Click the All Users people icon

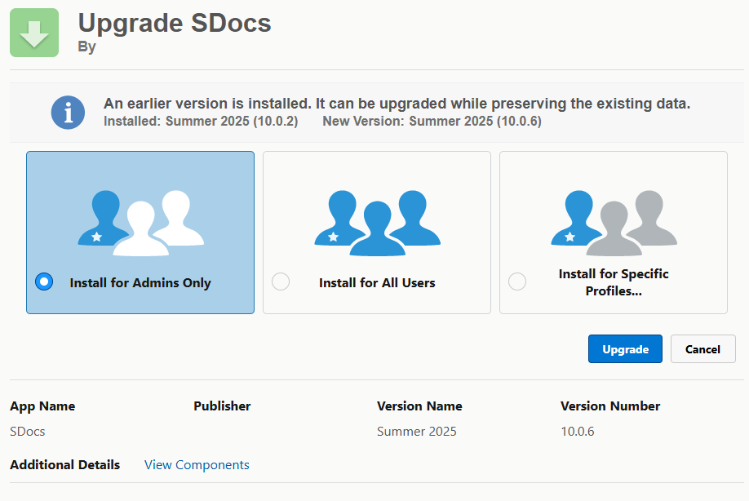(377, 218)
